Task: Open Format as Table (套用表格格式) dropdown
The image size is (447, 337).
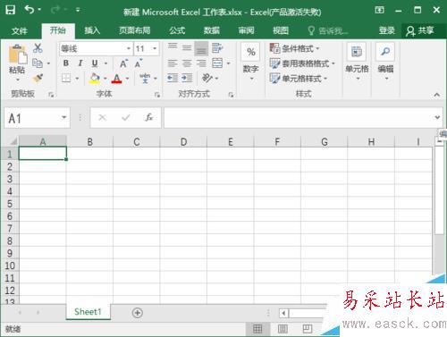Action: 302,63
